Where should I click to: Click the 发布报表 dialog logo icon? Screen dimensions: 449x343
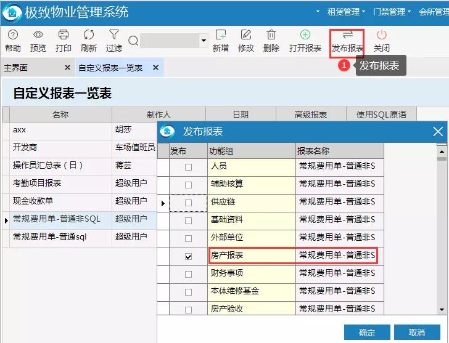tap(167, 132)
